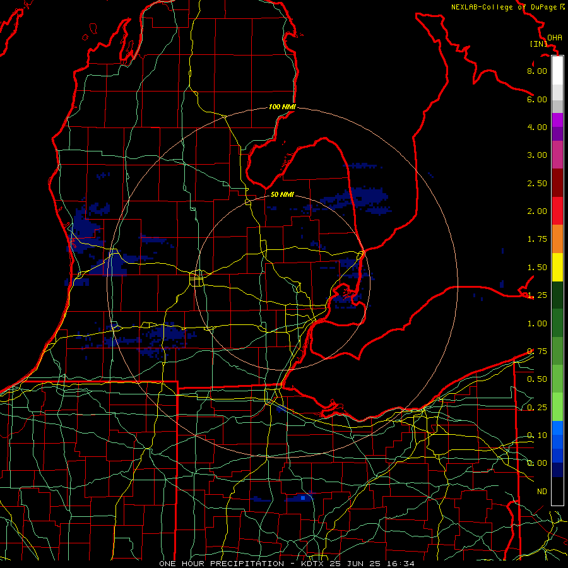Click the 0.50 legend value
Screen dimensions: 568x568
tap(537, 379)
